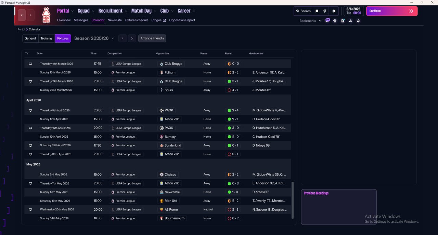Sort by the Competition column header
Screen dimensions: 438x235
115,53
